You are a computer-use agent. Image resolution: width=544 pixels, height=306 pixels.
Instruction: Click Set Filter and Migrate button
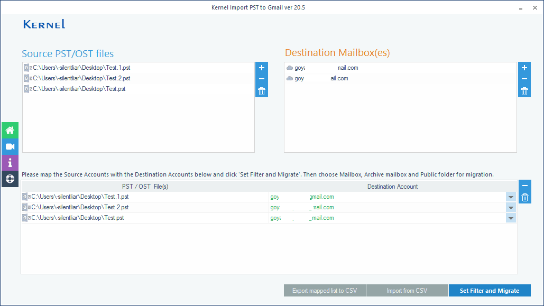pos(490,291)
